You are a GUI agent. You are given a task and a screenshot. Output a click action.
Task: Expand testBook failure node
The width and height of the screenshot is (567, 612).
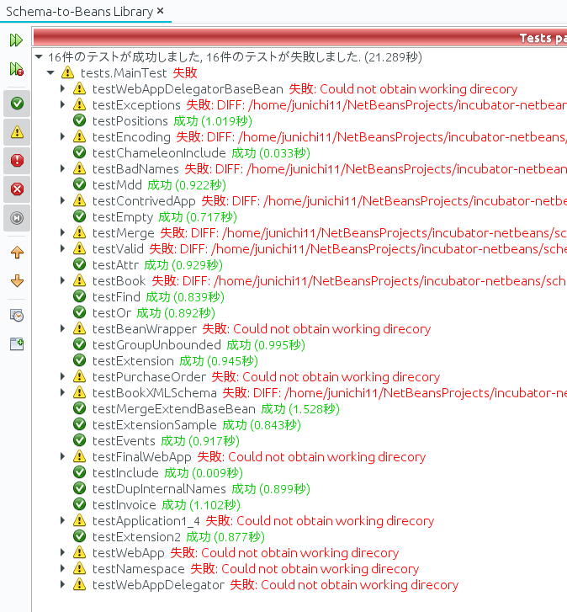62,280
